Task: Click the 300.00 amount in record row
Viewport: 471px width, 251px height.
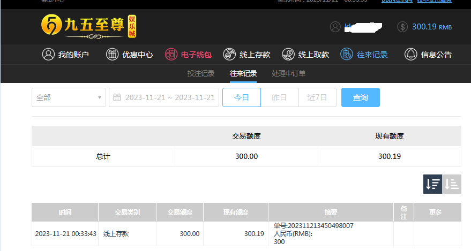Action: [190, 234]
